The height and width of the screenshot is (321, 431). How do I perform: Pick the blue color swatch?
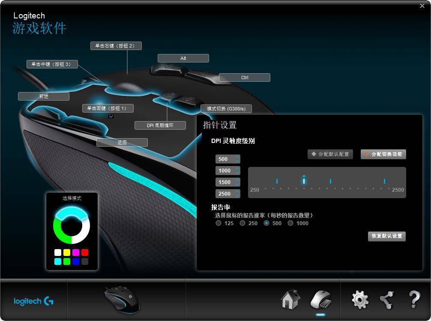76,262
